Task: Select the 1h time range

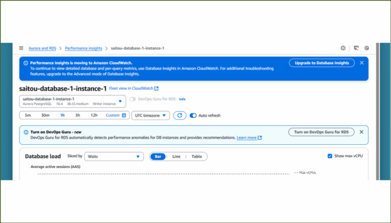Action: click(62, 115)
